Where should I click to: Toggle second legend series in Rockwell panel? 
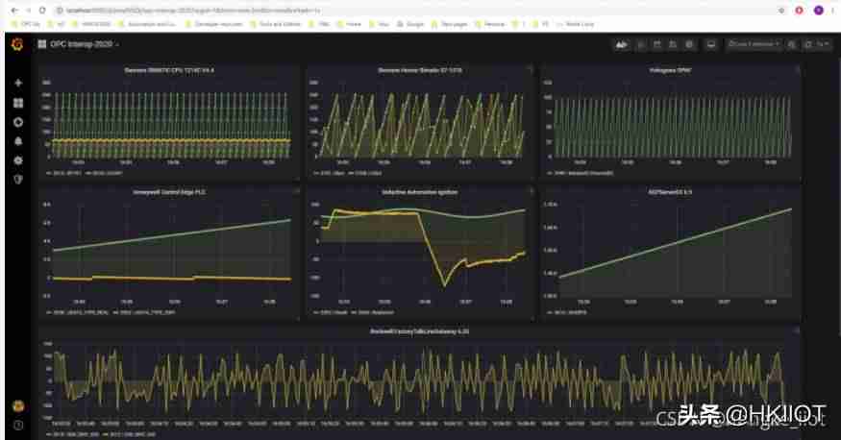pos(129,434)
